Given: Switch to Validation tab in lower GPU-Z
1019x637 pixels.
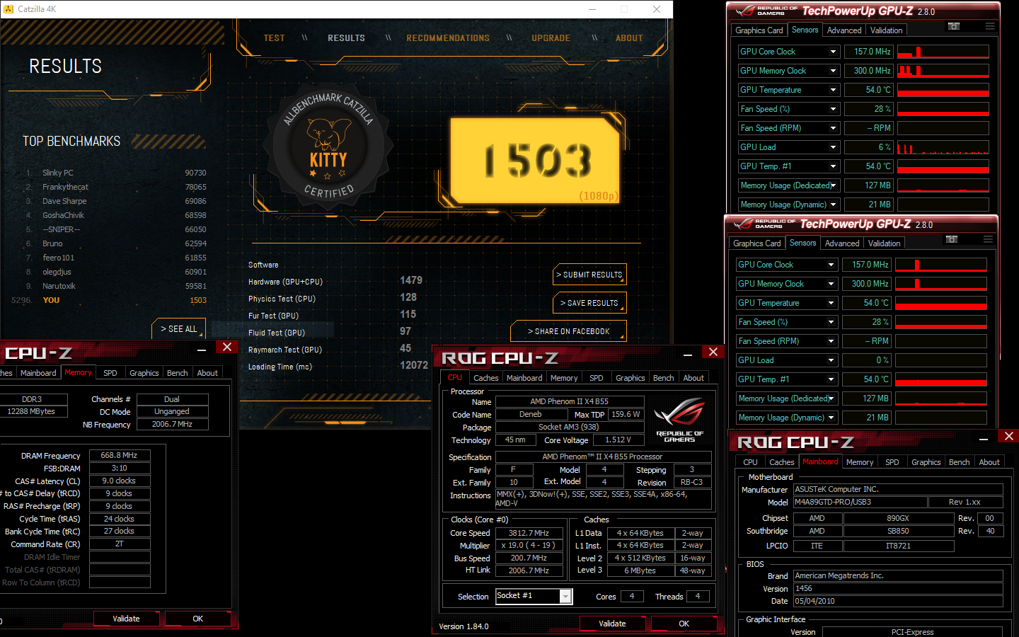Looking at the screenshot, I should (x=884, y=243).
